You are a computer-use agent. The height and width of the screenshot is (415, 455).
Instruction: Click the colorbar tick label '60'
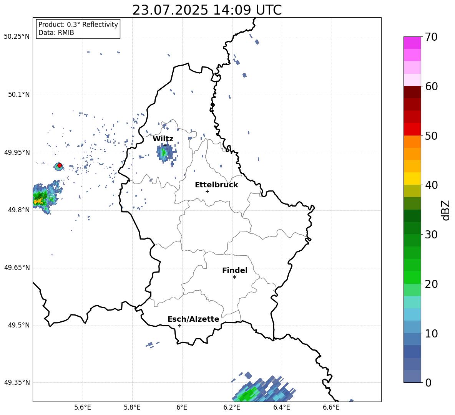point(431,86)
